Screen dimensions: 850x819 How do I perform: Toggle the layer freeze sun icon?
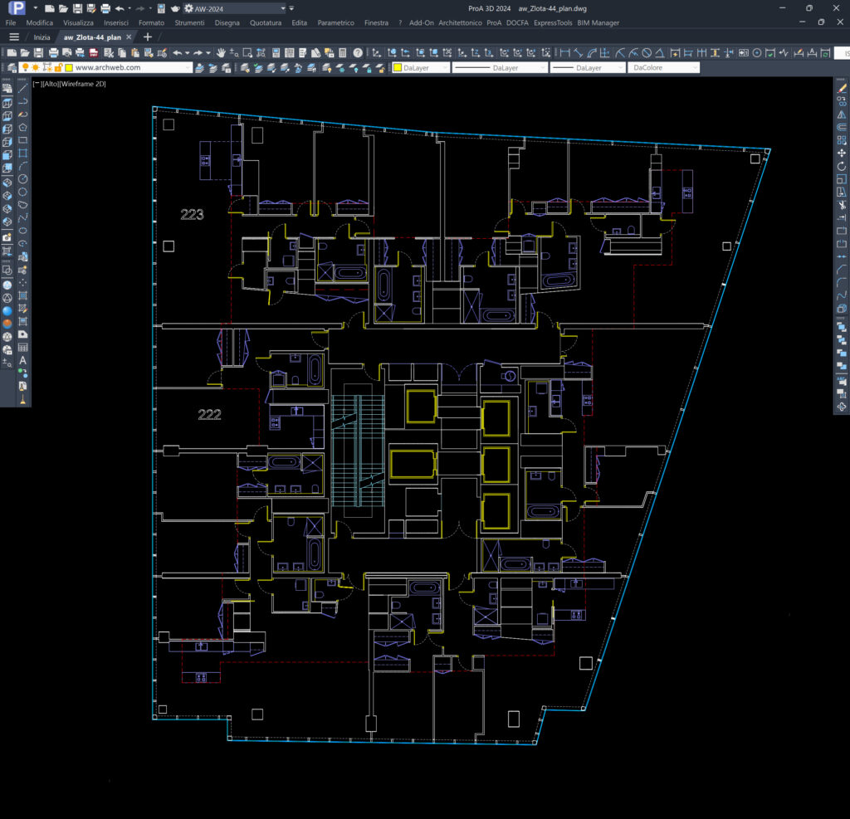click(x=36, y=67)
